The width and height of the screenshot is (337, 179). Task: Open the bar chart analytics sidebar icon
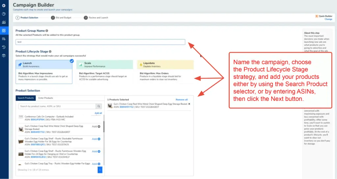click(x=4, y=22)
